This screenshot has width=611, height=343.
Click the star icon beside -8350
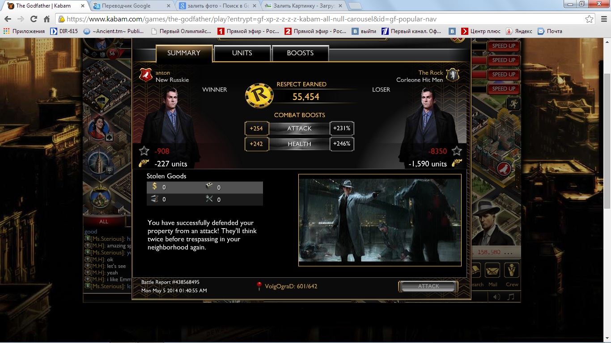click(456, 151)
